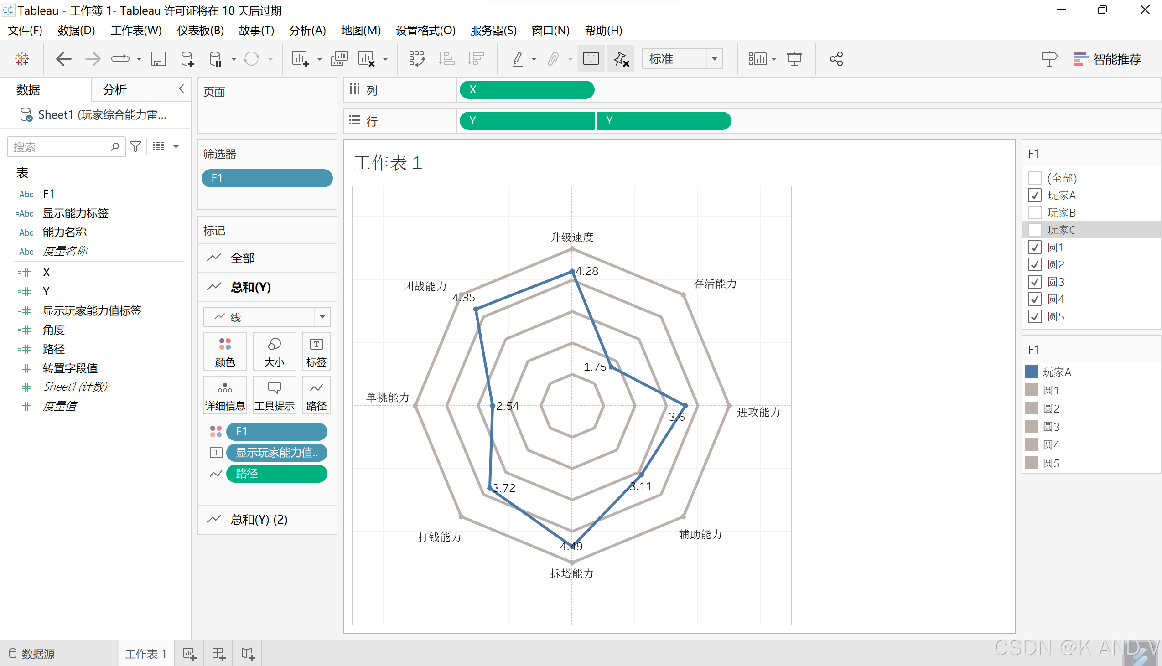Click the add new data source icon
Image resolution: width=1162 pixels, height=666 pixels.
pyautogui.click(x=187, y=59)
